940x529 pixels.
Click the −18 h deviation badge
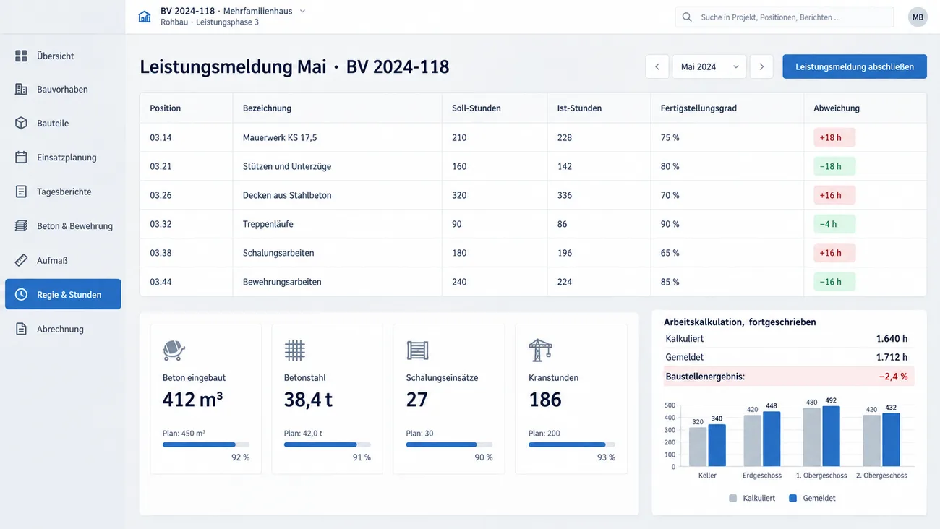[834, 166]
